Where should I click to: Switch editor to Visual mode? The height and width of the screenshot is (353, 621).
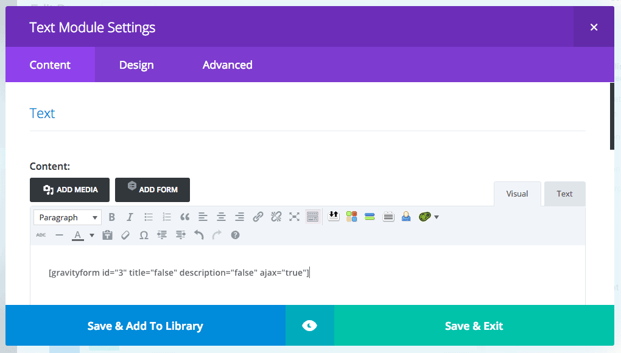(517, 194)
